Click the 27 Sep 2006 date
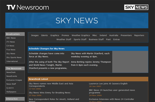The height and width of the screenshot is (102, 155). 35,95
